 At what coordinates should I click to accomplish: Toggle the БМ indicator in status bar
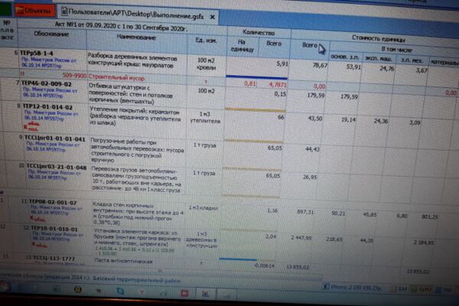tap(400, 289)
